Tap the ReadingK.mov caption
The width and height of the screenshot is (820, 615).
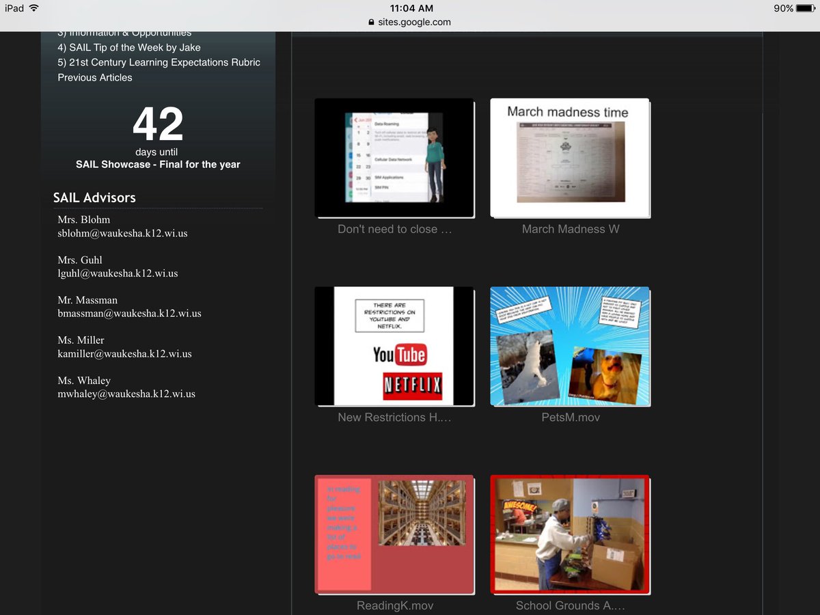pyautogui.click(x=395, y=606)
